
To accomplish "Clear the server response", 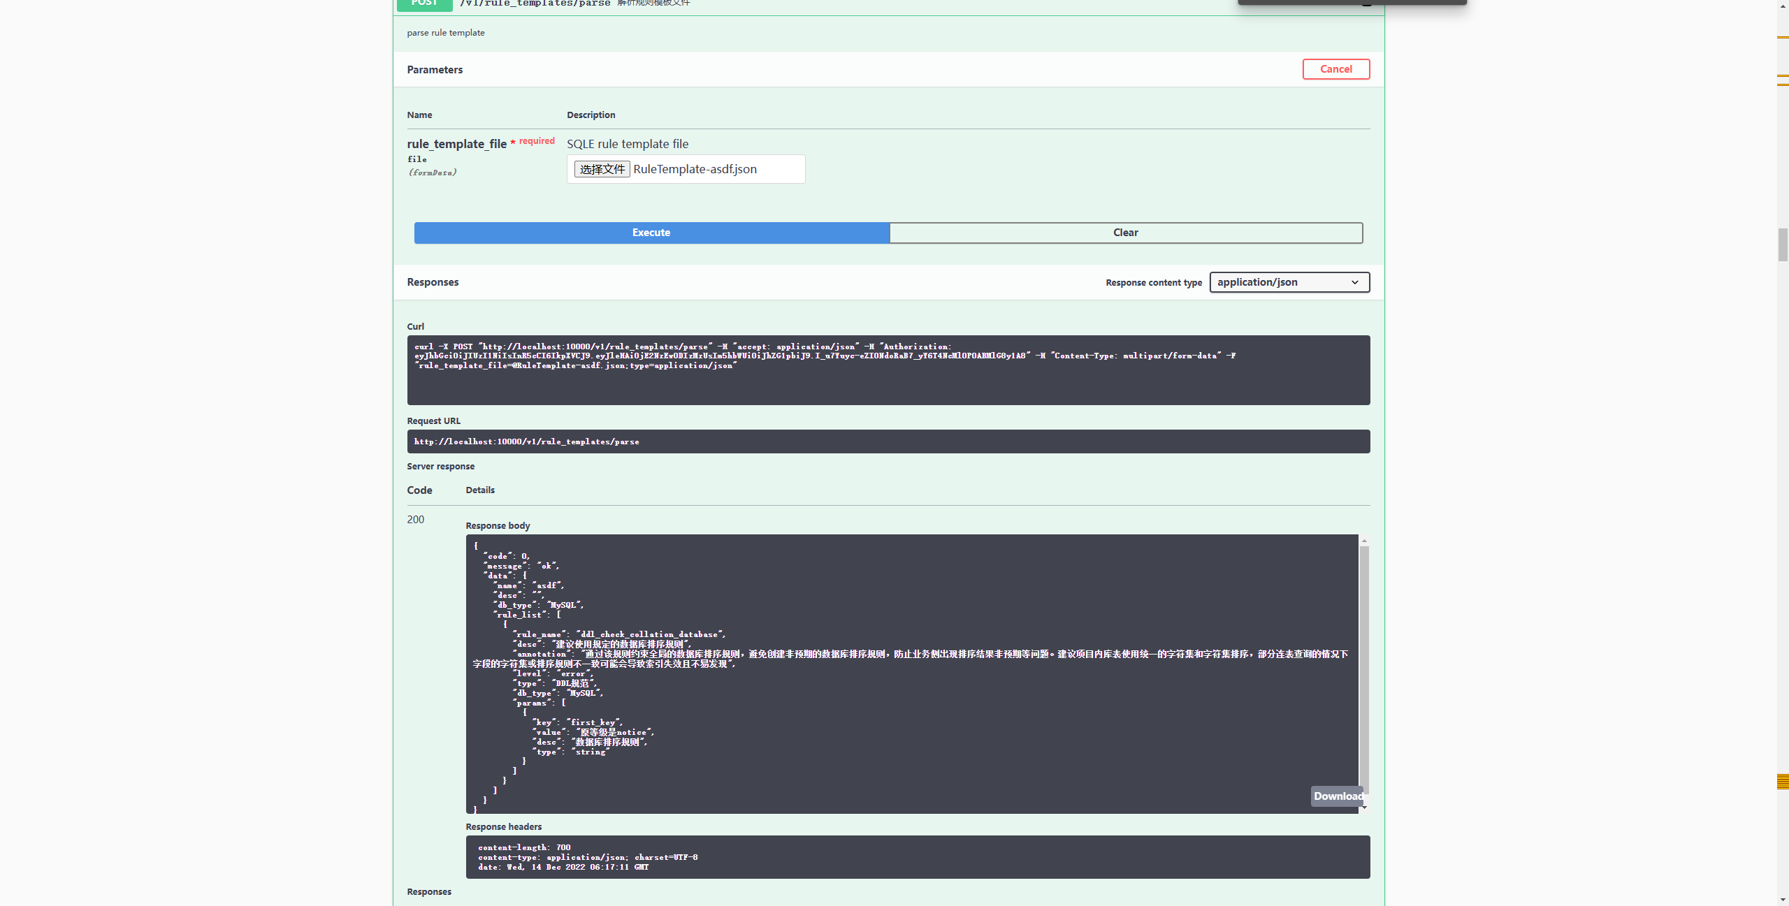I will (1125, 232).
